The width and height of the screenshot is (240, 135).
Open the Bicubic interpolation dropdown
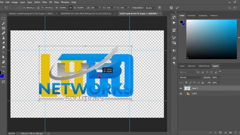[150, 8]
